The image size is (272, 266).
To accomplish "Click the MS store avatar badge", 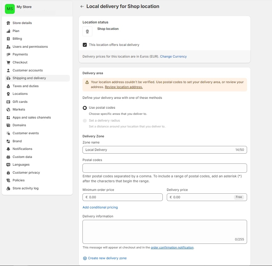I will [10, 9].
